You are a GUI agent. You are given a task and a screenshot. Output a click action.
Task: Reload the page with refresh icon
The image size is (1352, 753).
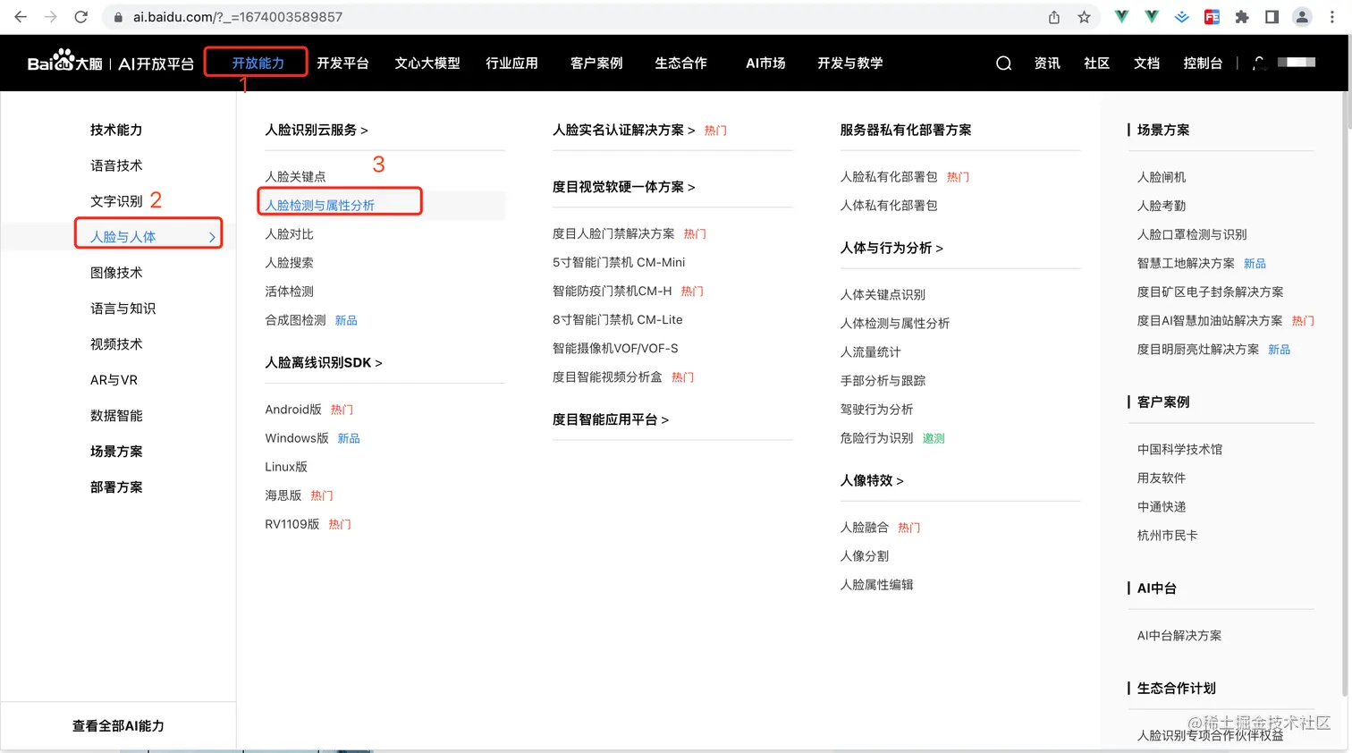coord(80,17)
